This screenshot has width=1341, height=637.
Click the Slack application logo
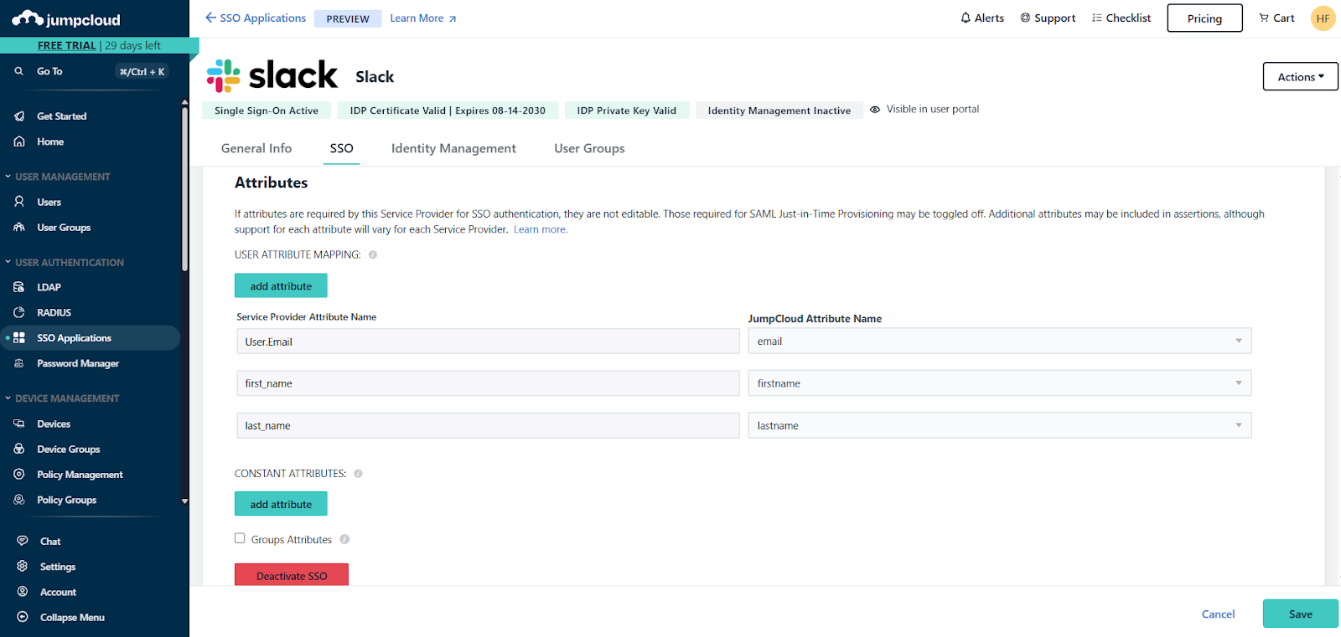(x=272, y=75)
